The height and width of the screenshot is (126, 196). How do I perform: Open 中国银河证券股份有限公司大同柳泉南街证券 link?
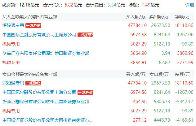coord(47,120)
